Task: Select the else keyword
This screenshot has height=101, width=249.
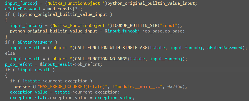Action: (10, 53)
